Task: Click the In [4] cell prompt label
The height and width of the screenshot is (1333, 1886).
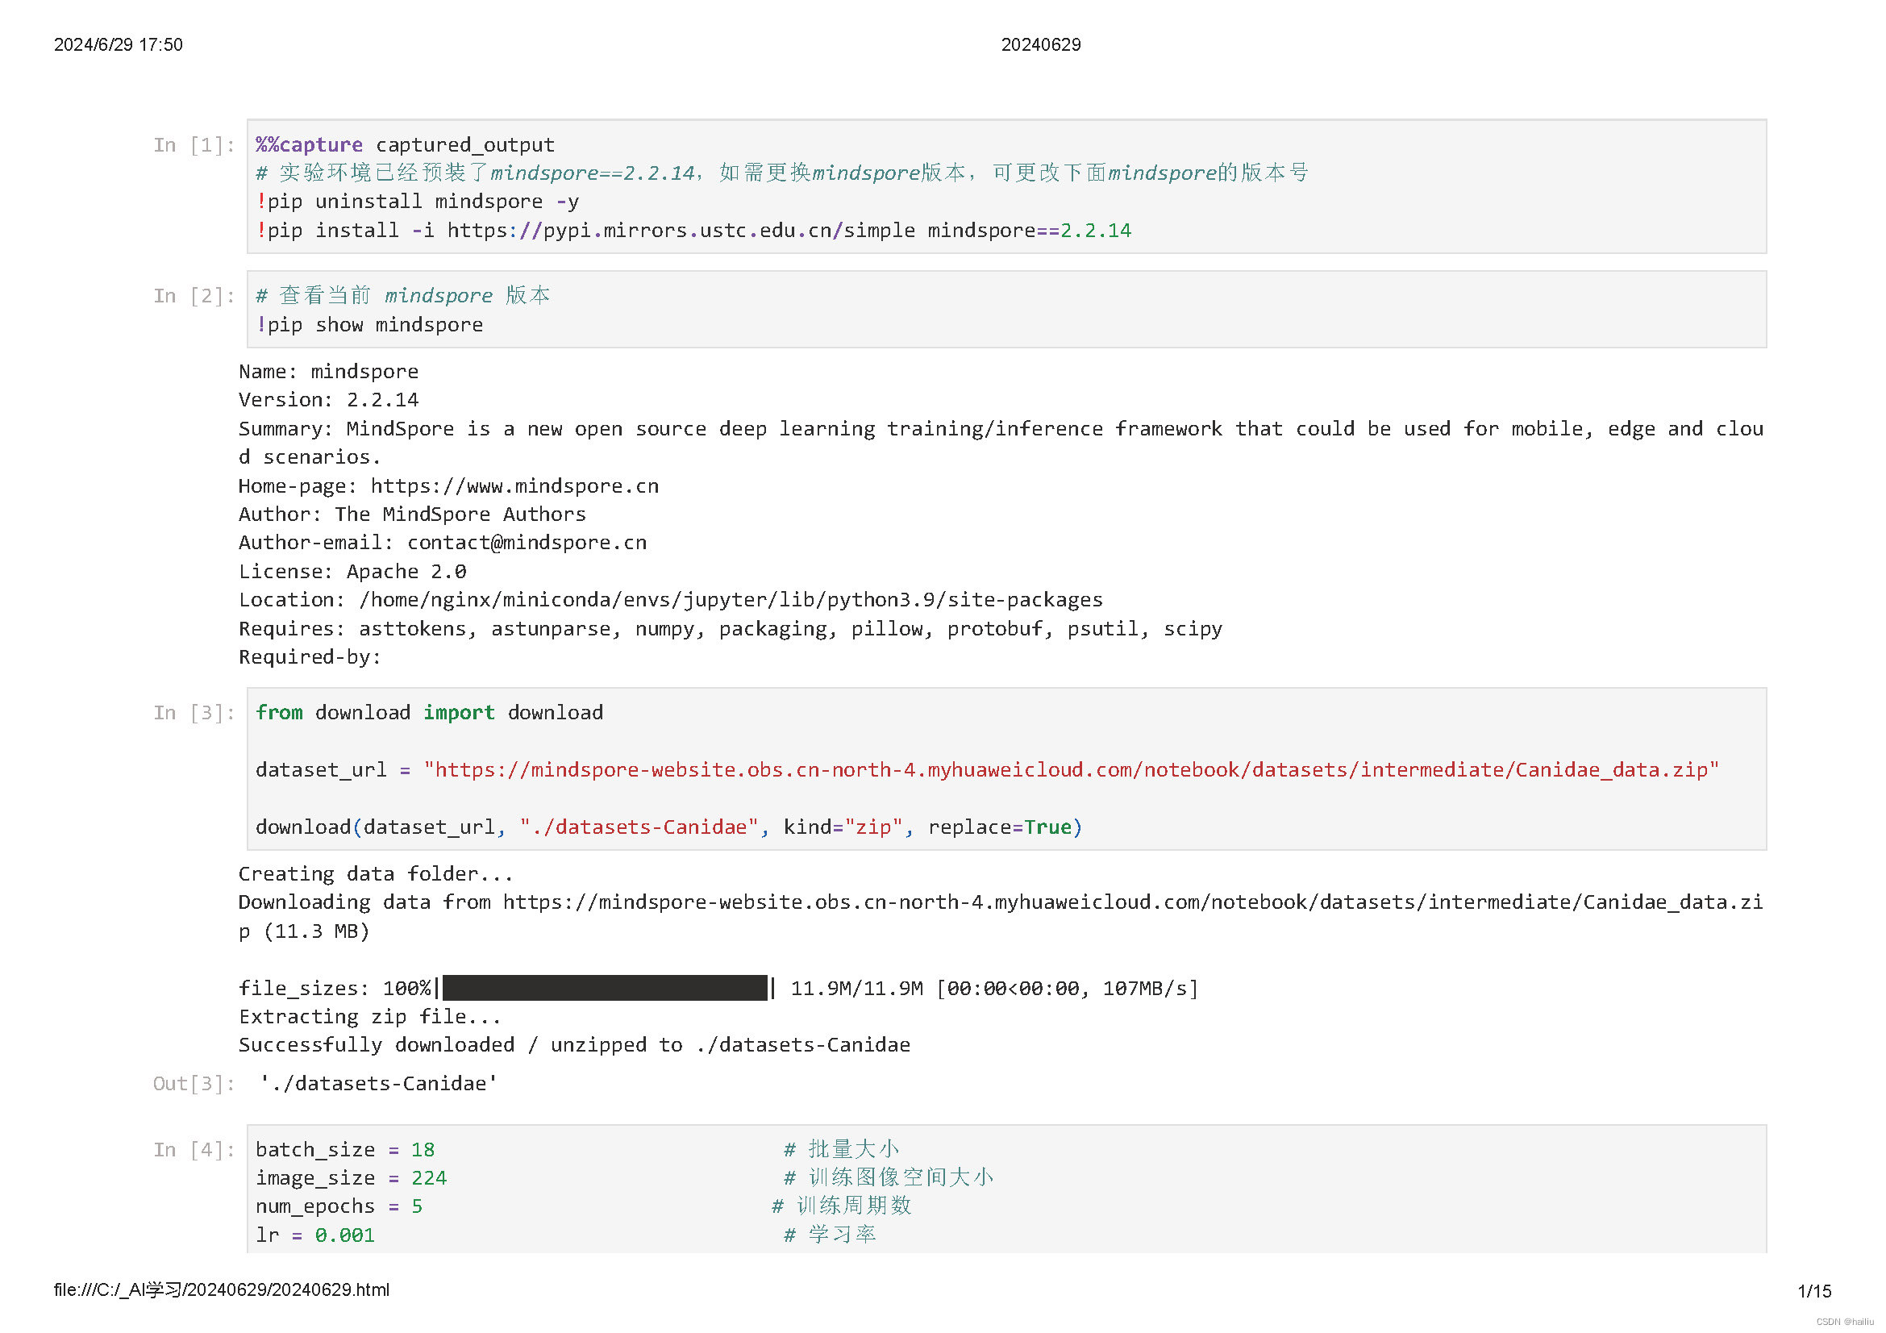Action: [194, 1151]
